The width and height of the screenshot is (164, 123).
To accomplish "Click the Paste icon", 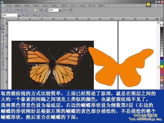I will click(25, 10).
